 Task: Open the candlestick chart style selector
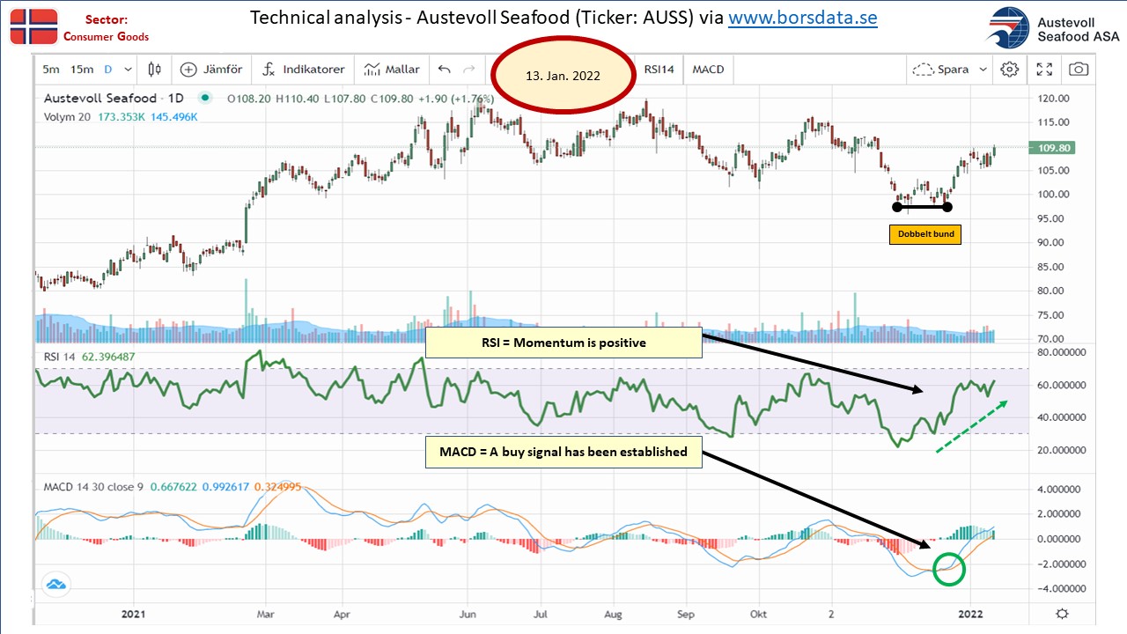click(155, 70)
